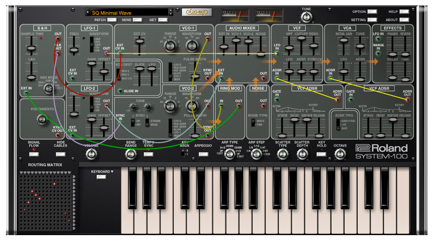Click the arrow left of patch name

88,12
